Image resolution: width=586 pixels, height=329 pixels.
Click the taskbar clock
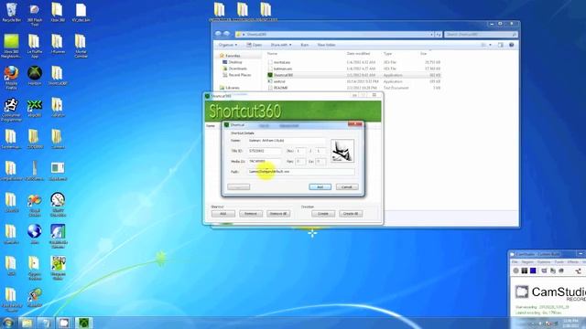tap(570, 323)
